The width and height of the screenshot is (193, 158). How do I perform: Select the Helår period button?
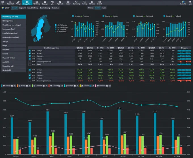[104, 8]
